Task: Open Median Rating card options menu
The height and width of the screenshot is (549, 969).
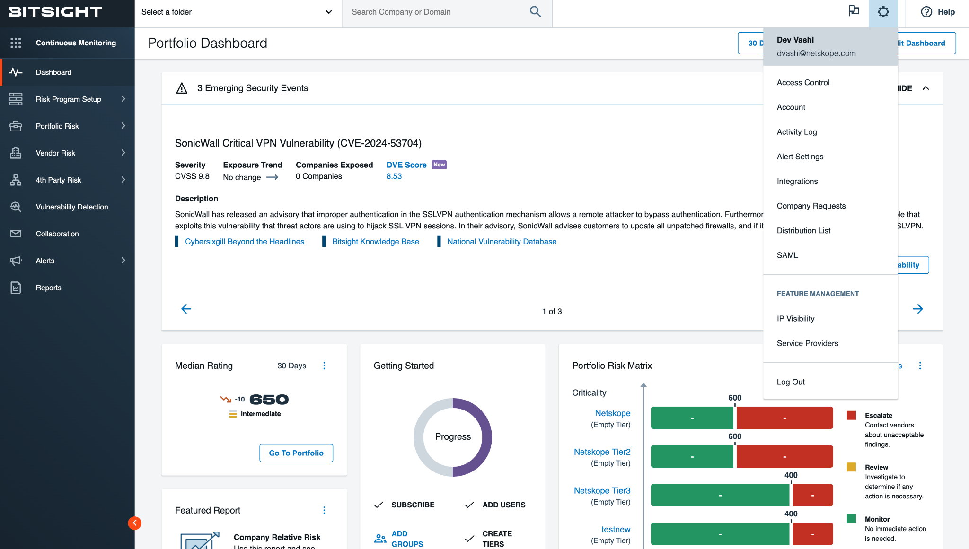Action: 324,366
